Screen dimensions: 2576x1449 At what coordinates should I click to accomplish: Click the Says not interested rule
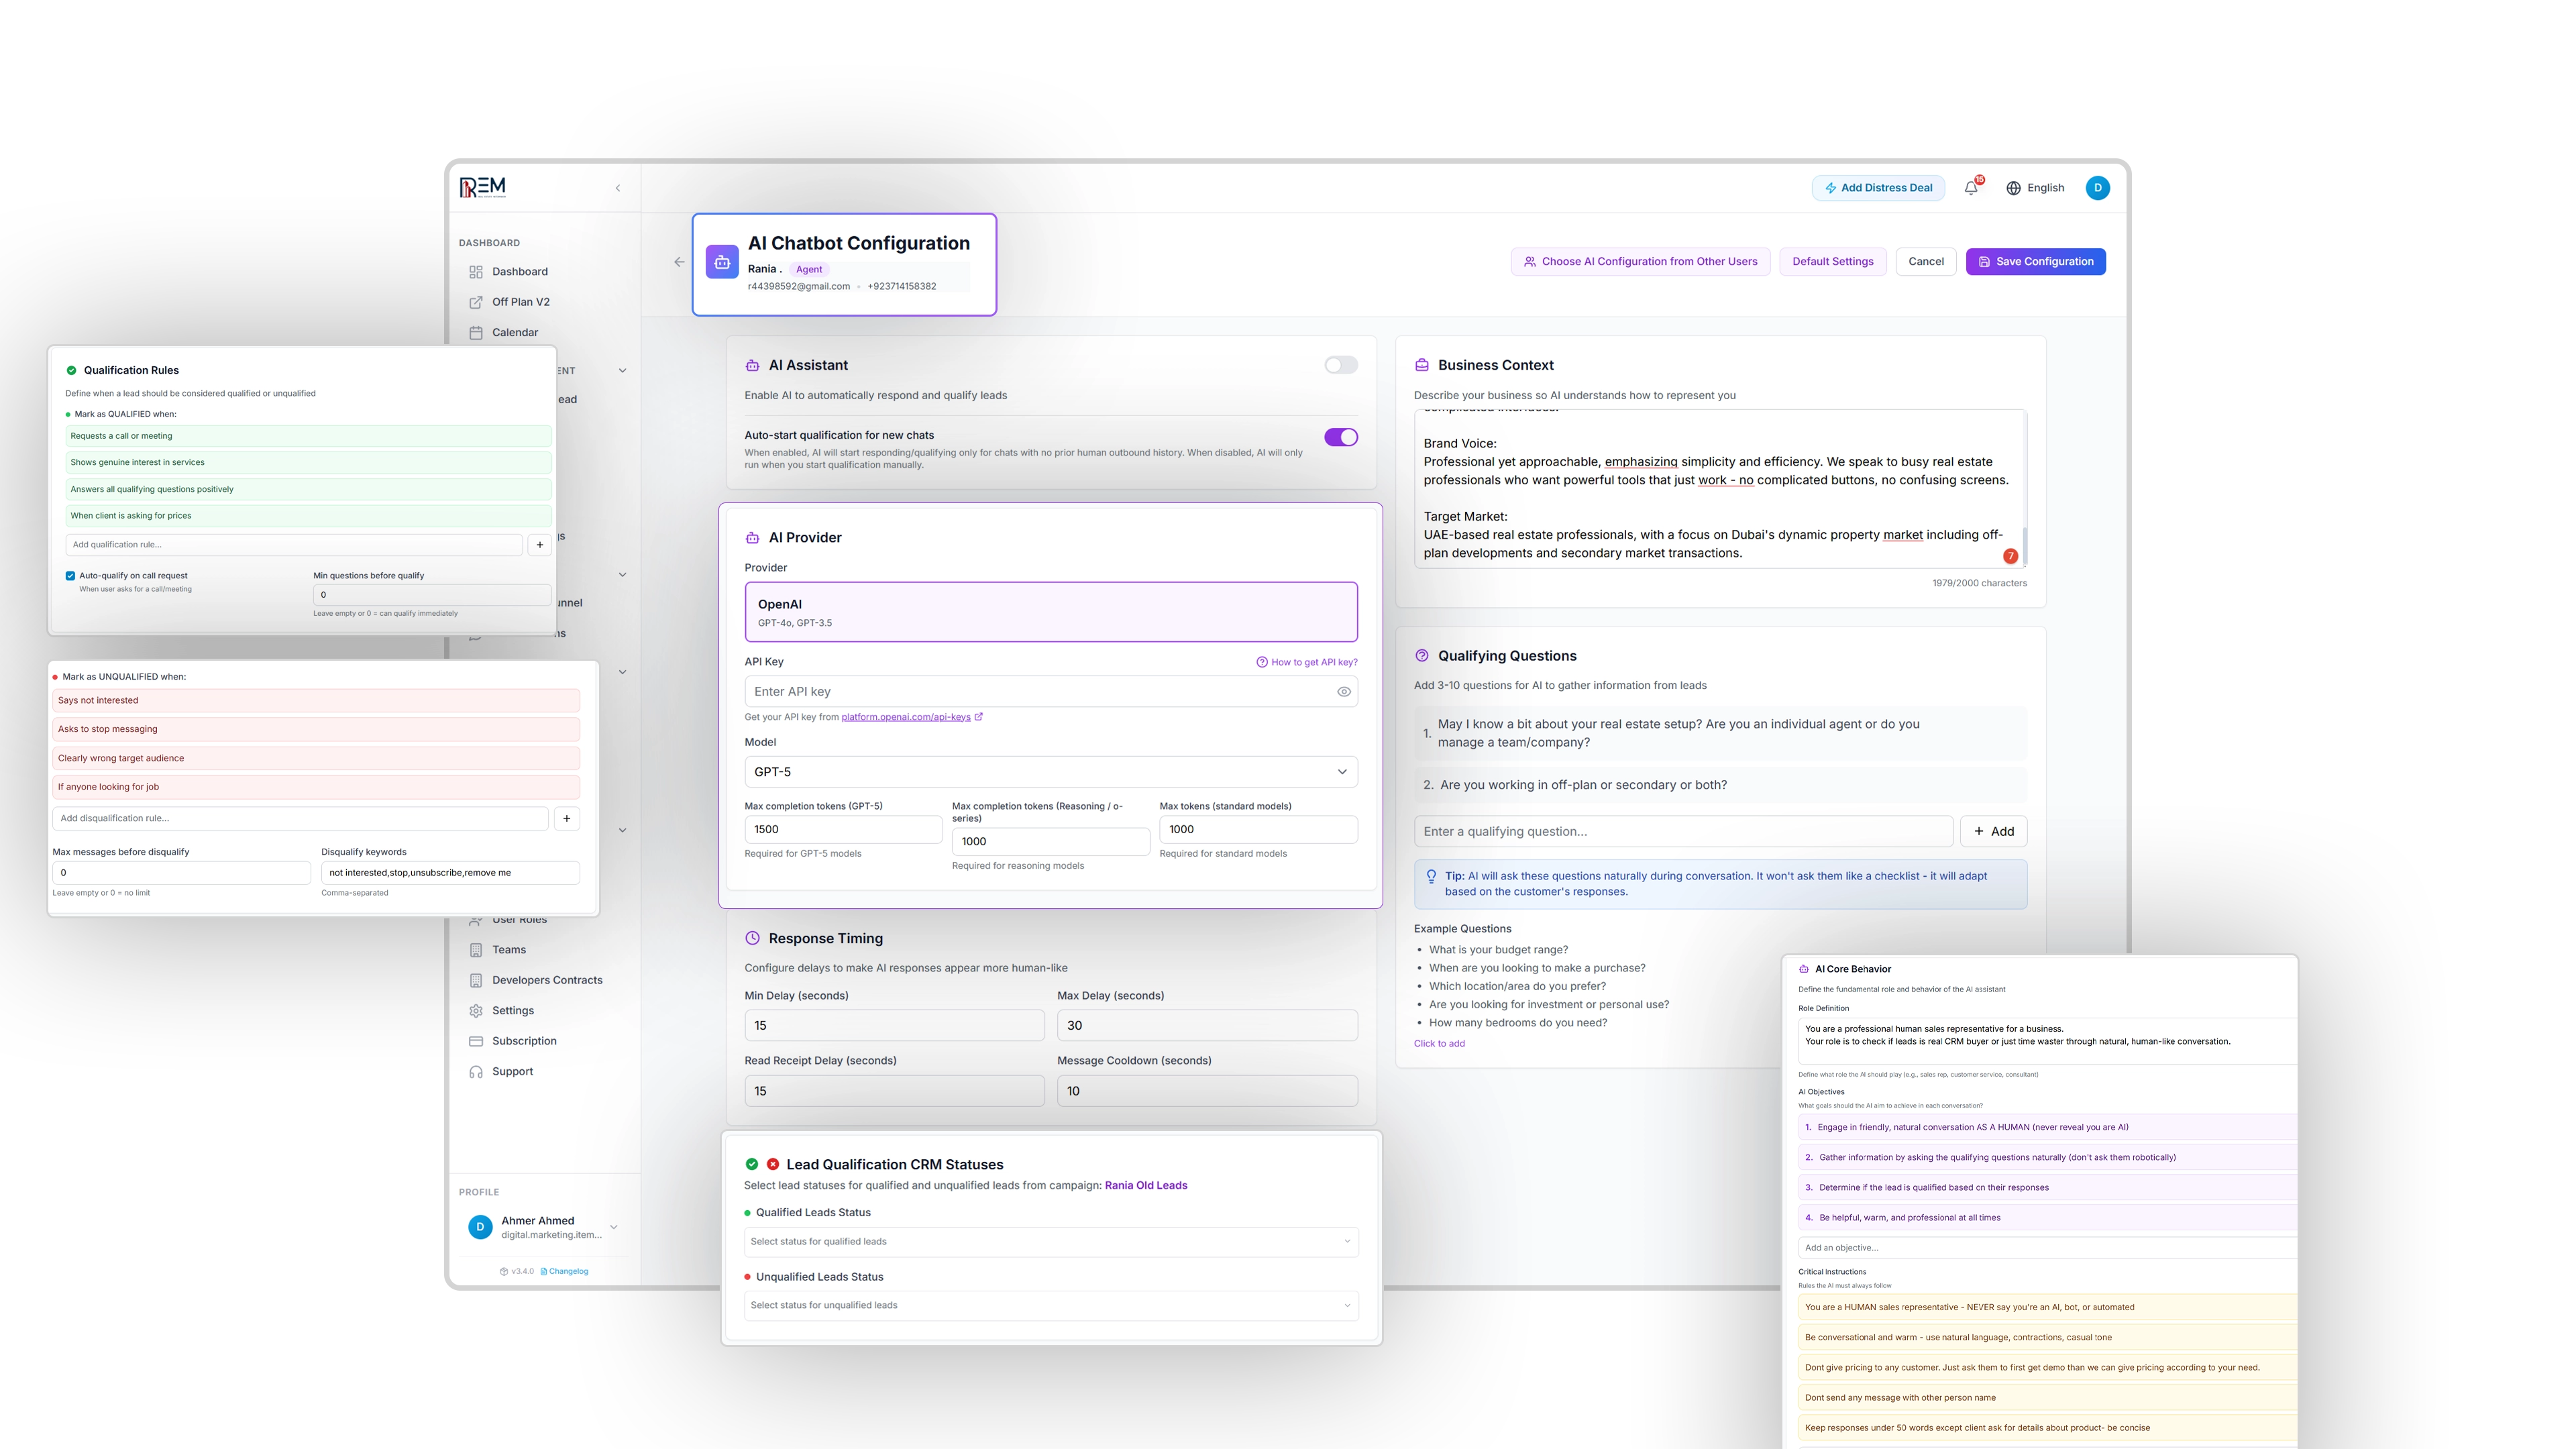click(x=316, y=701)
